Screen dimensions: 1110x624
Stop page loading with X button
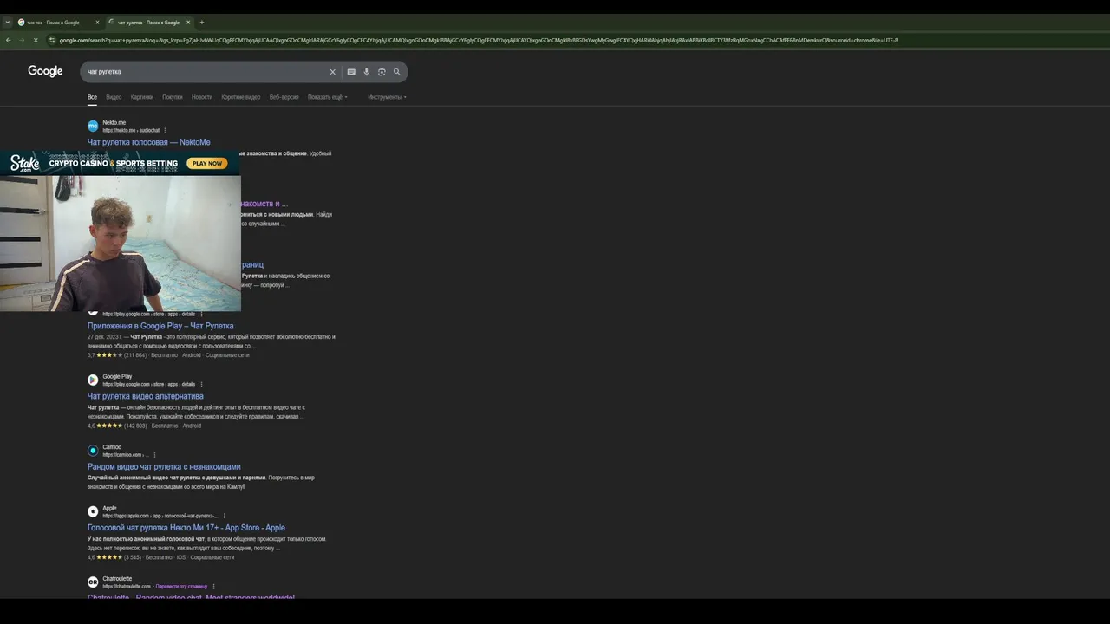(x=36, y=40)
